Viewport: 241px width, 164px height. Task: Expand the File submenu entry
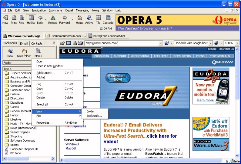(57, 116)
